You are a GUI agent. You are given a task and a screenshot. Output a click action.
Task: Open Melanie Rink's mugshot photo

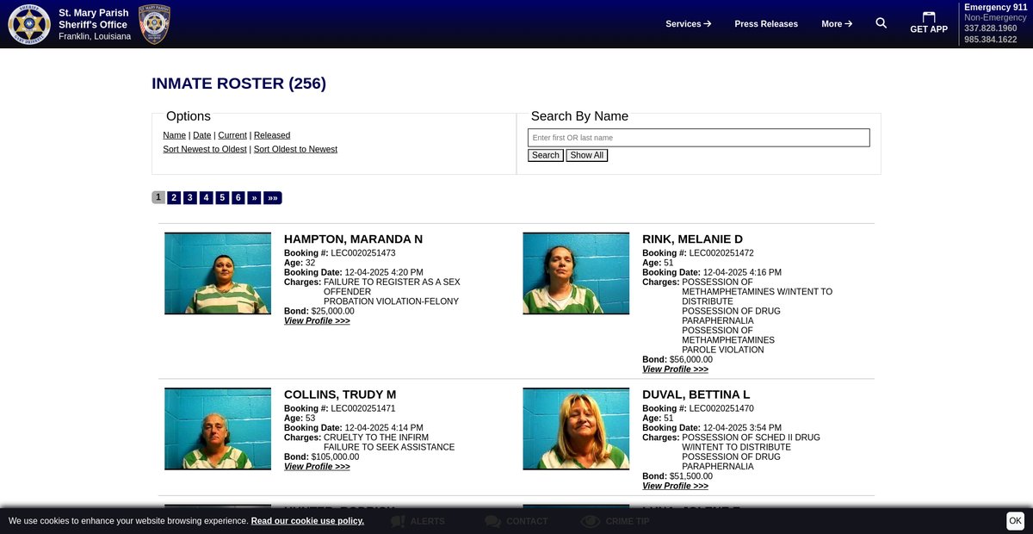pyautogui.click(x=576, y=273)
